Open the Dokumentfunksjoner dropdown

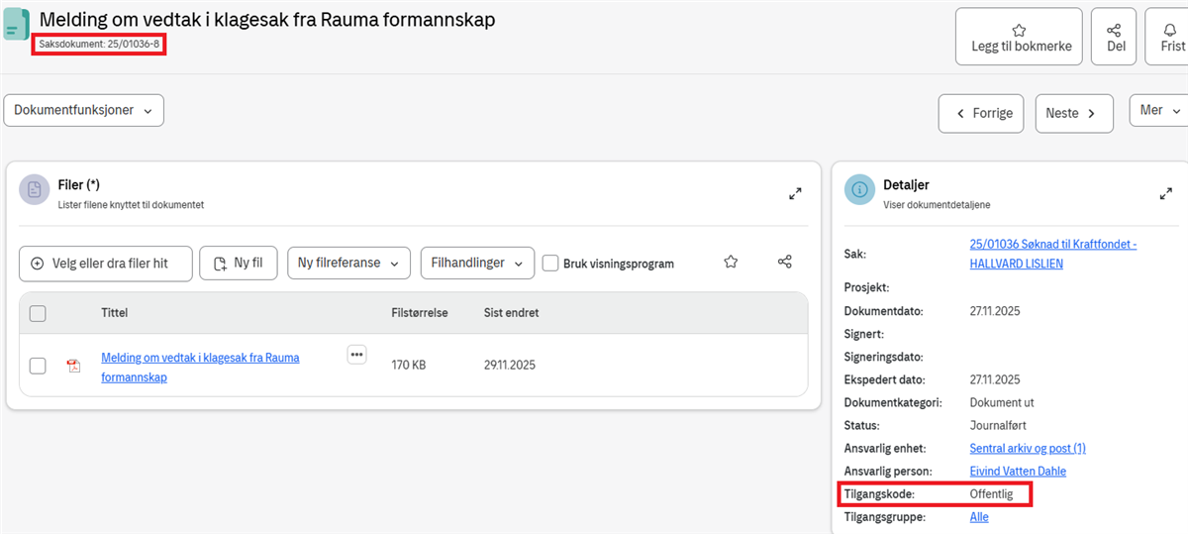tap(83, 111)
